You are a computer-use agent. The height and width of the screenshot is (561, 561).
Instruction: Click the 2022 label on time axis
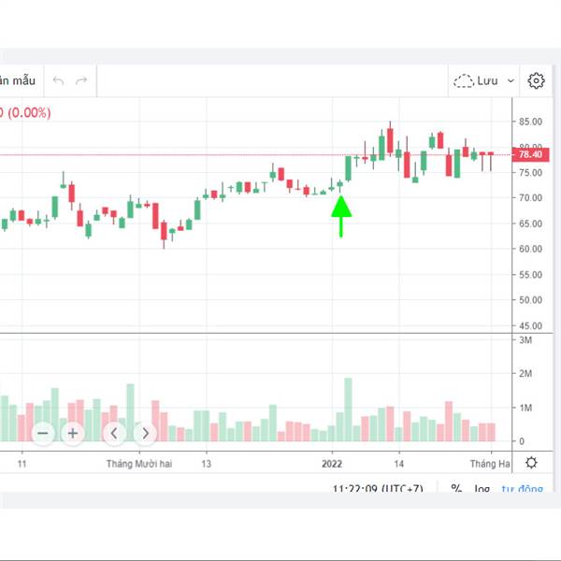333,463
